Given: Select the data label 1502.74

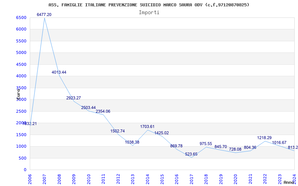Looking at the screenshot, I should tap(118, 131).
